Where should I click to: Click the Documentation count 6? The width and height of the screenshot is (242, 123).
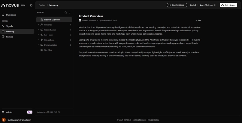point(70,45)
